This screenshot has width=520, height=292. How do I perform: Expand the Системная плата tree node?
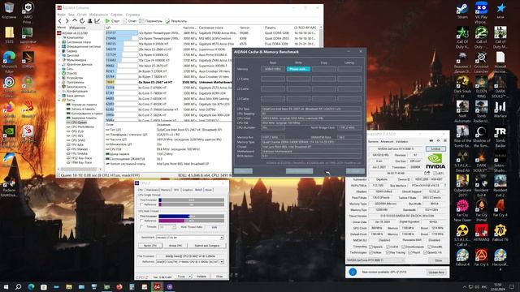[x=60, y=42]
